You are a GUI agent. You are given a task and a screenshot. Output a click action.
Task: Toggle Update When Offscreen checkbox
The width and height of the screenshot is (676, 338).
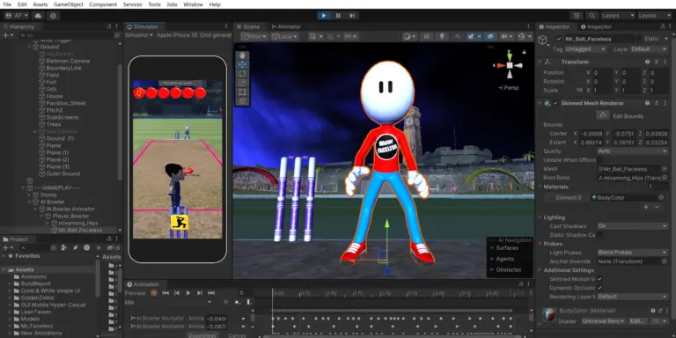coord(599,160)
